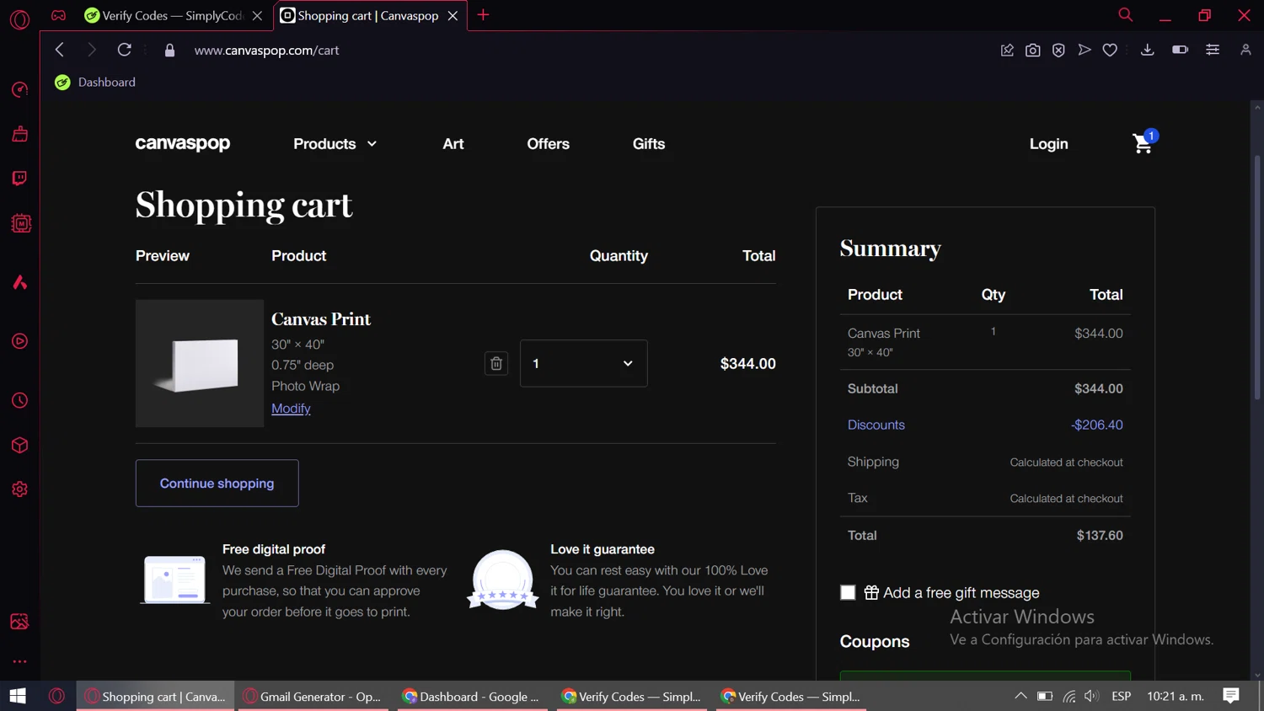Click the ESP language indicator
Screen dimensions: 1264x711
[x=1121, y=696]
